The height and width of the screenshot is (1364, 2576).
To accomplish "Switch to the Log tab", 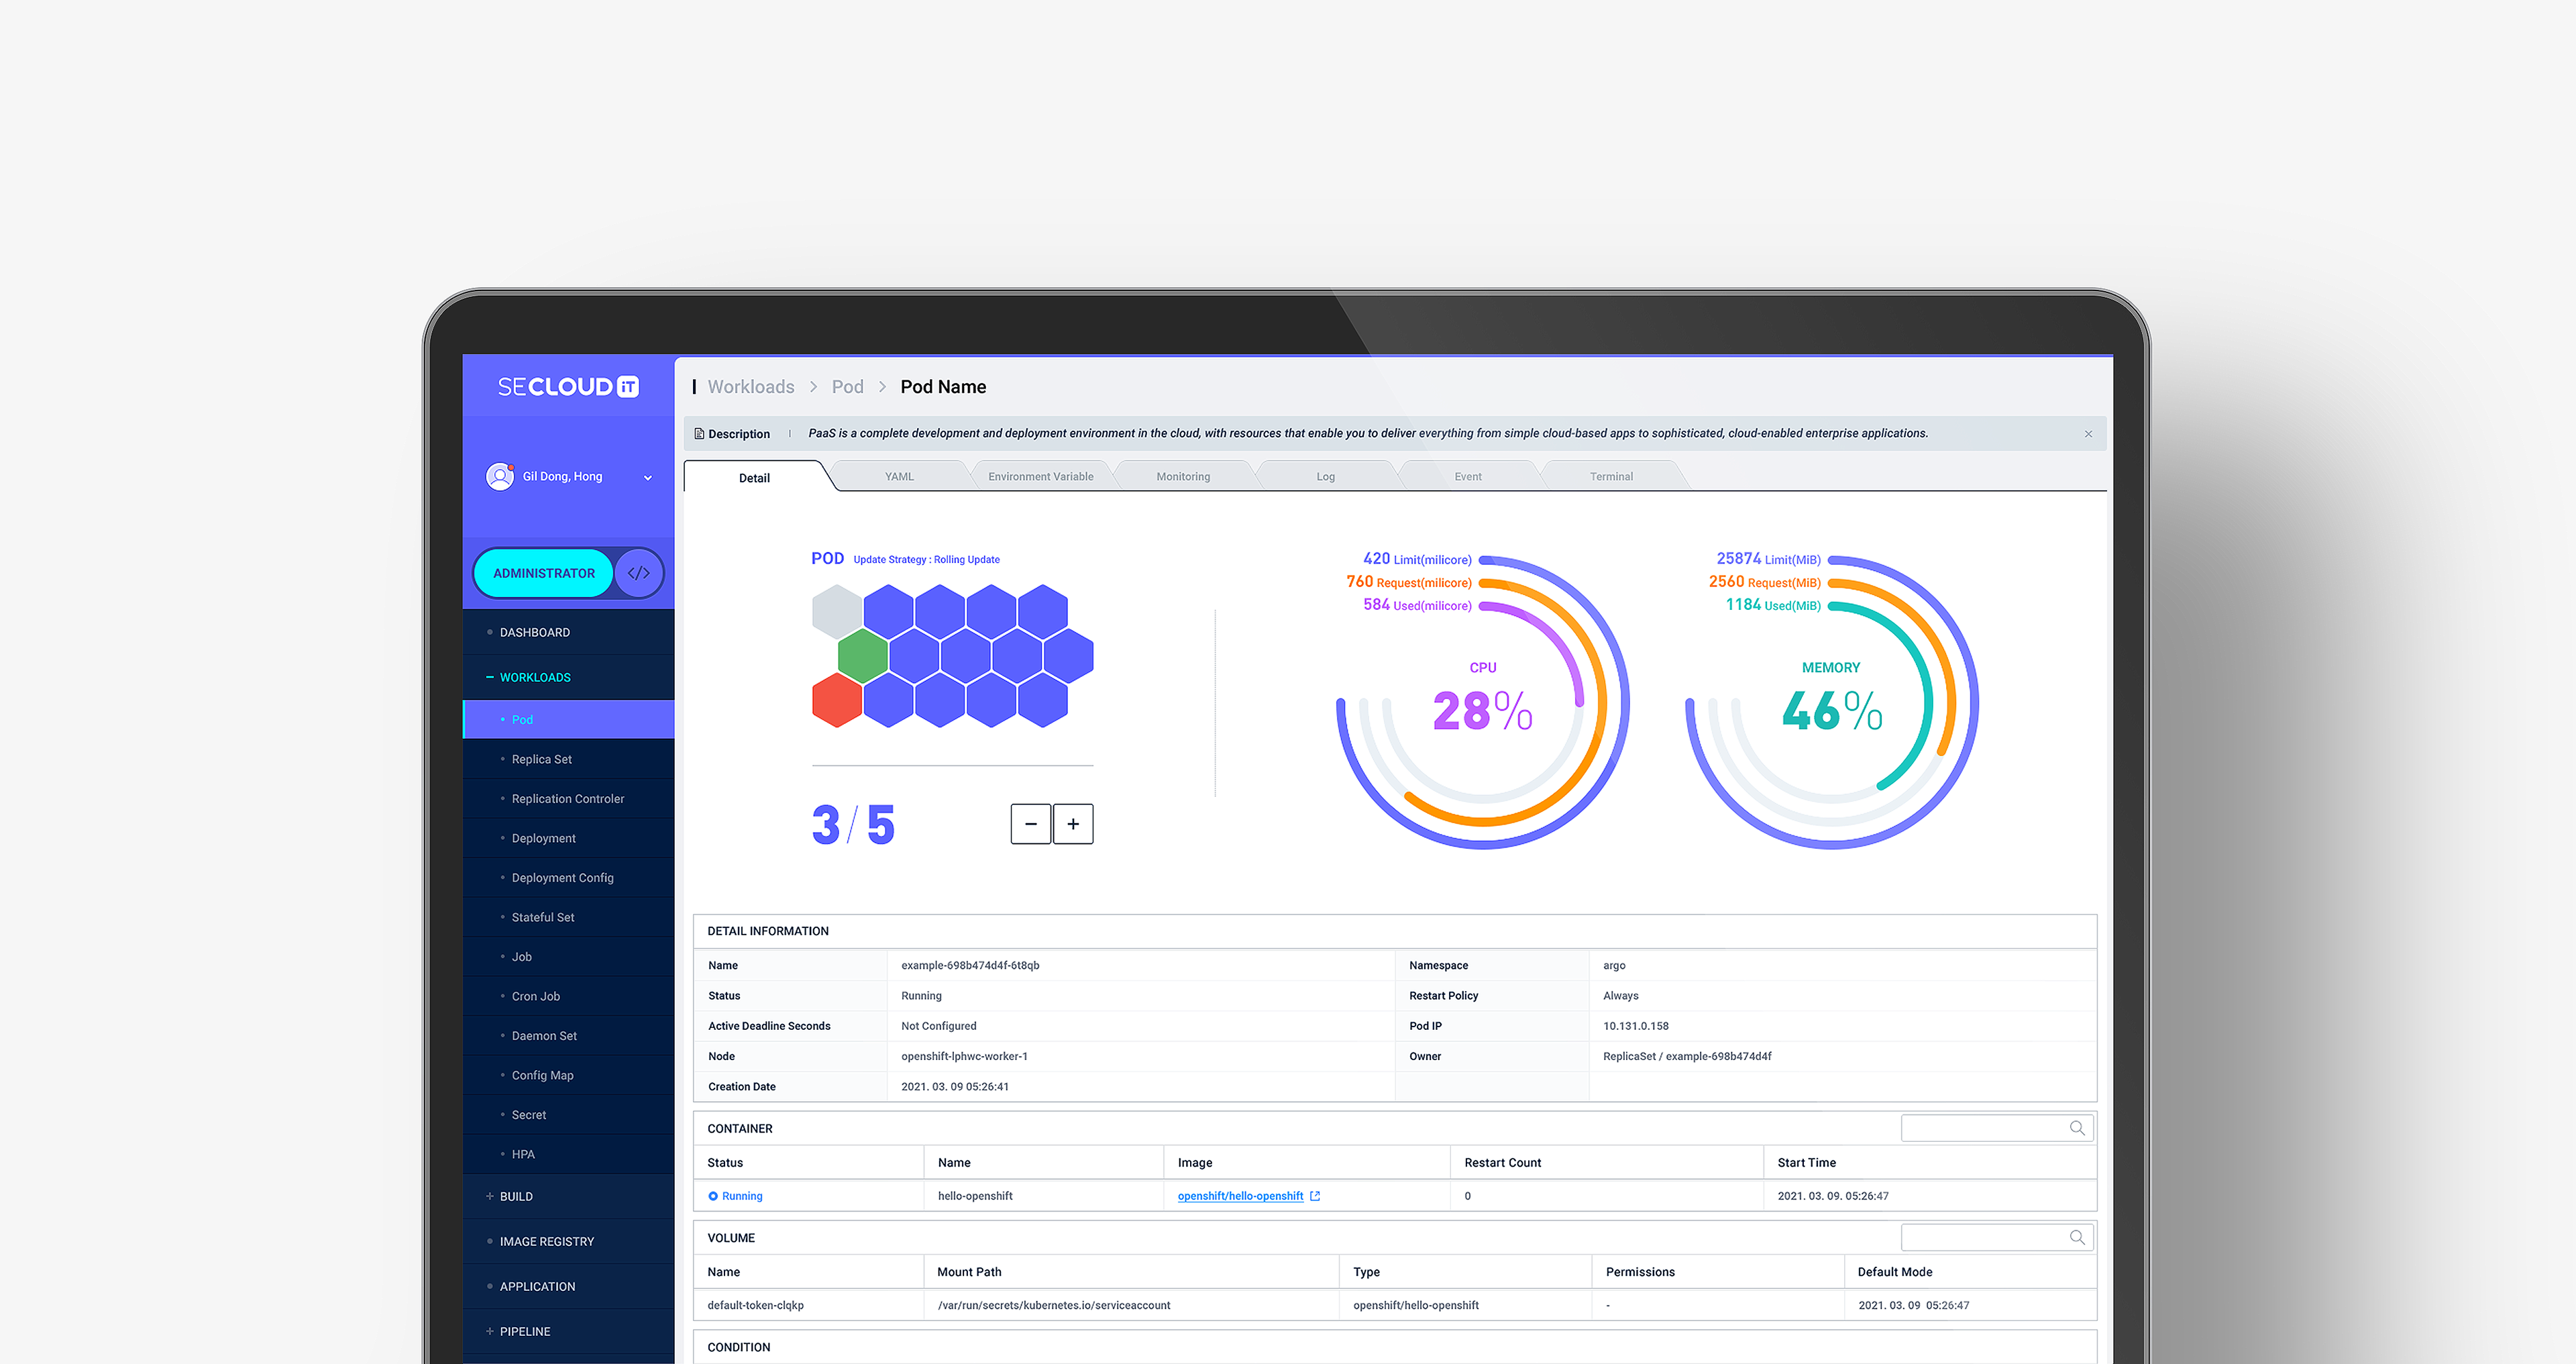I will tap(1326, 477).
